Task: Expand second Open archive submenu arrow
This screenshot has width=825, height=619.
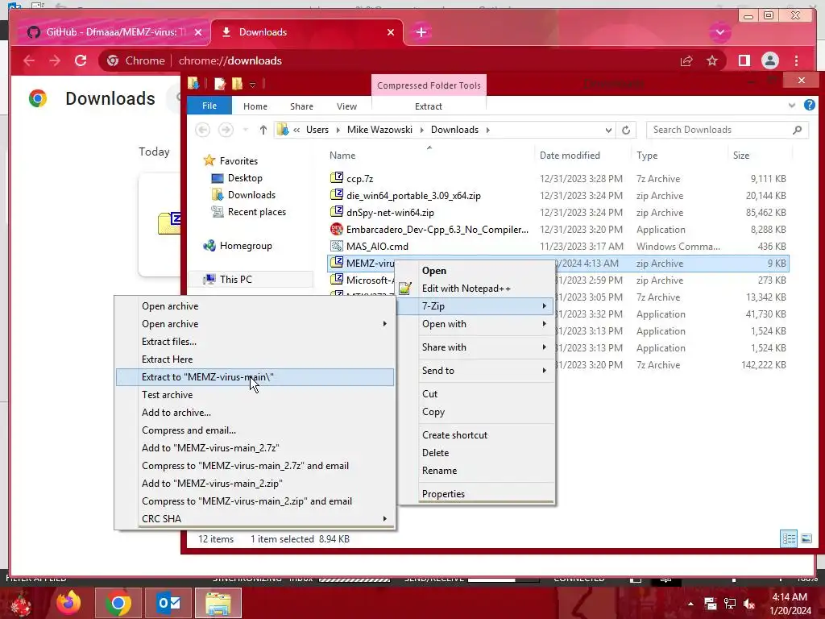Action: point(384,324)
